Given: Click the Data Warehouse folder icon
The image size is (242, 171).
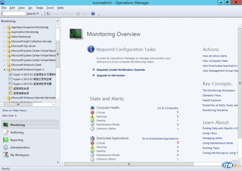Looking at the screenshot, I should pos(8,37).
